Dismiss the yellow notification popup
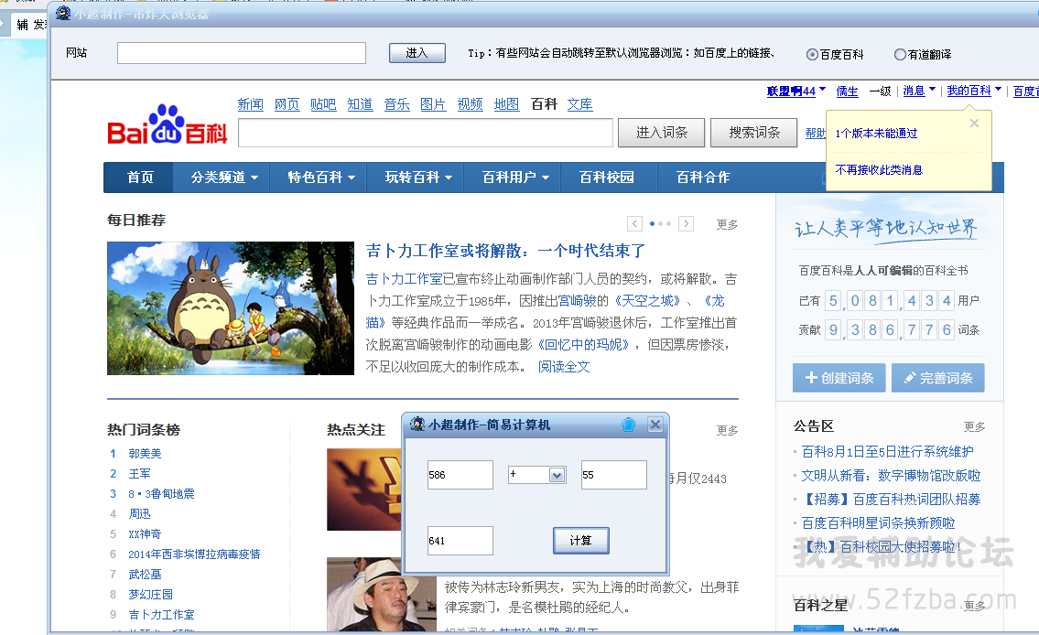Image resolution: width=1039 pixels, height=635 pixels. click(x=974, y=124)
